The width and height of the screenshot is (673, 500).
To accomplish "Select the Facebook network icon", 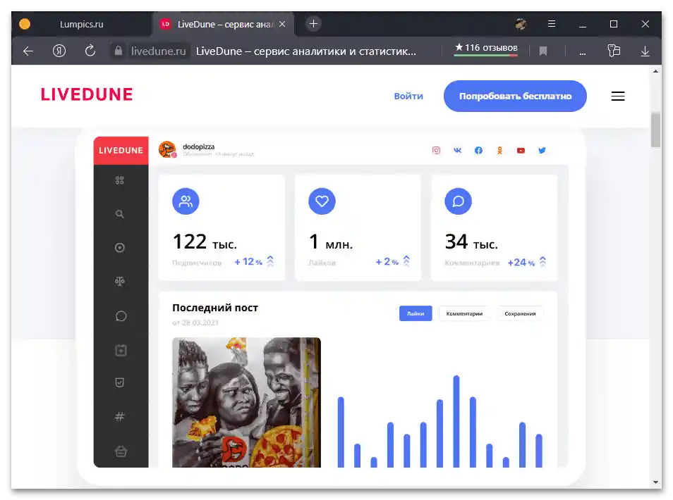I will click(x=478, y=151).
